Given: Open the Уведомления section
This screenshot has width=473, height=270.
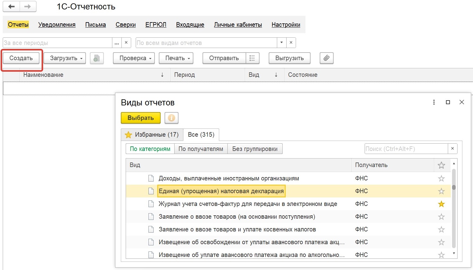Looking at the screenshot, I should tap(57, 25).
